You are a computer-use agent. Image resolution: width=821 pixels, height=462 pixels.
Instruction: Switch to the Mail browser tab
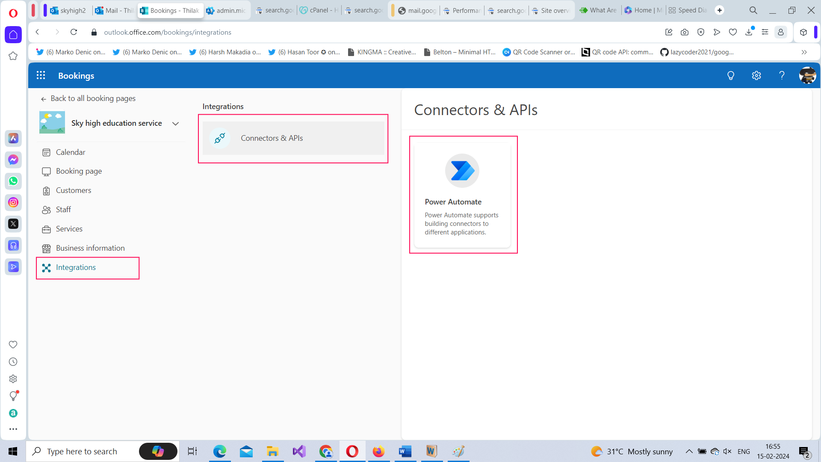[115, 10]
